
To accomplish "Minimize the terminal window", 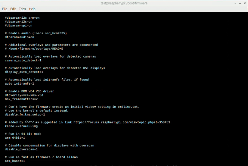I will 231,3.
